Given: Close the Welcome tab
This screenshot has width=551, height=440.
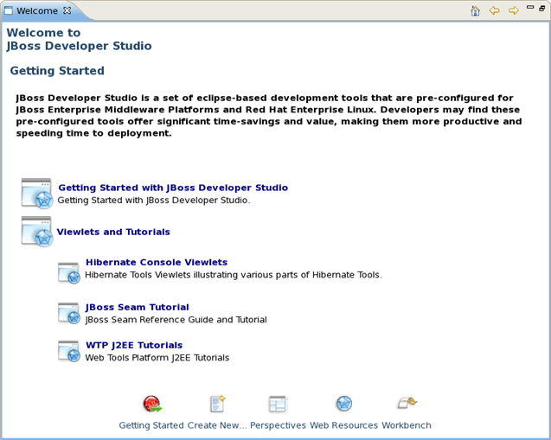Looking at the screenshot, I should pyautogui.click(x=67, y=11).
